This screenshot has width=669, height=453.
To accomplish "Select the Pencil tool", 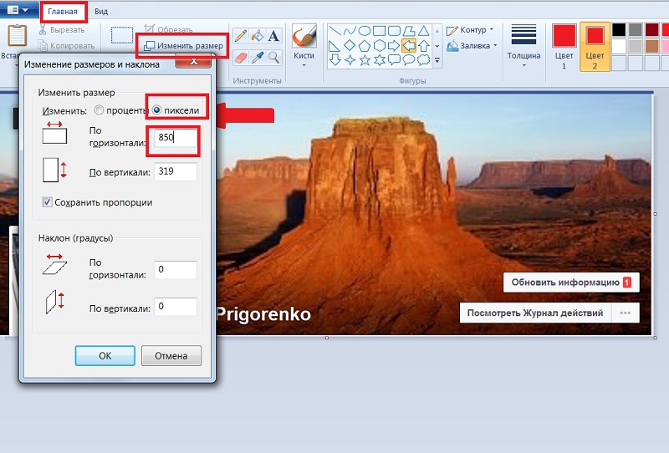I will click(x=241, y=35).
